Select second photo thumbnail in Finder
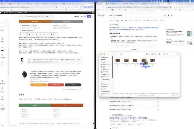This screenshot has height=129, width=194. click(x=126, y=60)
